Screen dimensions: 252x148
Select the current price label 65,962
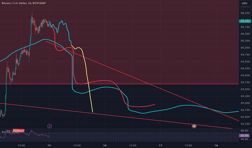tap(245, 21)
